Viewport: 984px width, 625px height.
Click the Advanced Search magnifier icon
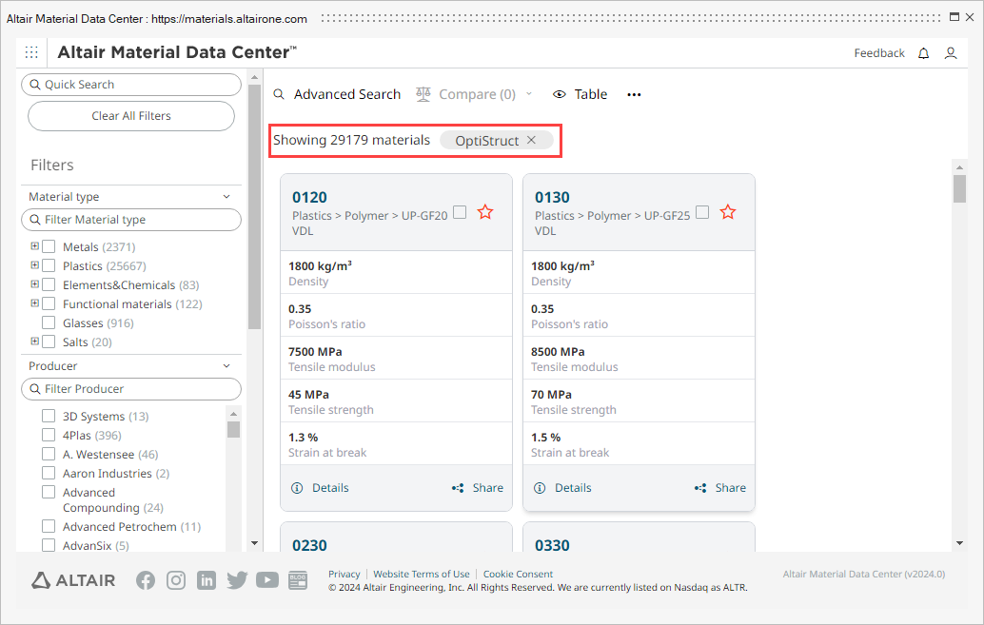[279, 94]
